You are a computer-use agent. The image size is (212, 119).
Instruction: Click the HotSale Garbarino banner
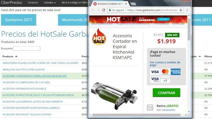point(138,19)
